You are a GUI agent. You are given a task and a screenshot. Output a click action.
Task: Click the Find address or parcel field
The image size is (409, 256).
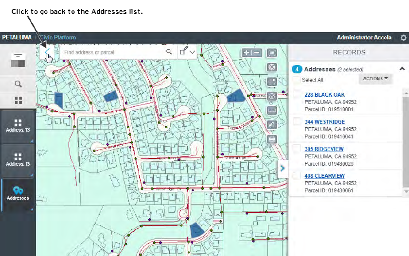coord(113,52)
